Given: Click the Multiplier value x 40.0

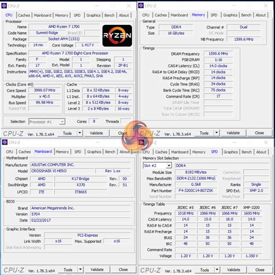Looking at the screenshot, I should [x=45, y=96].
